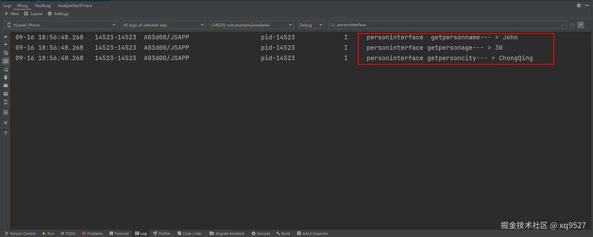Screen dimensions: 593x237
Task: Click the search magnifier icon
Action: 332,25
